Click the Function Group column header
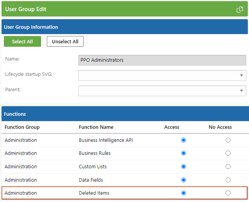Image resolution: width=249 pixels, height=202 pixels. (x=22, y=127)
